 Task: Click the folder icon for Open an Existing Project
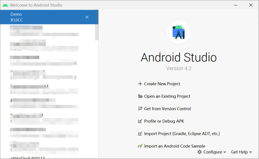[x=140, y=96]
